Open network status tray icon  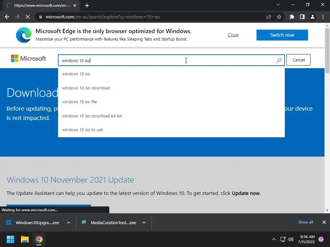(283, 239)
